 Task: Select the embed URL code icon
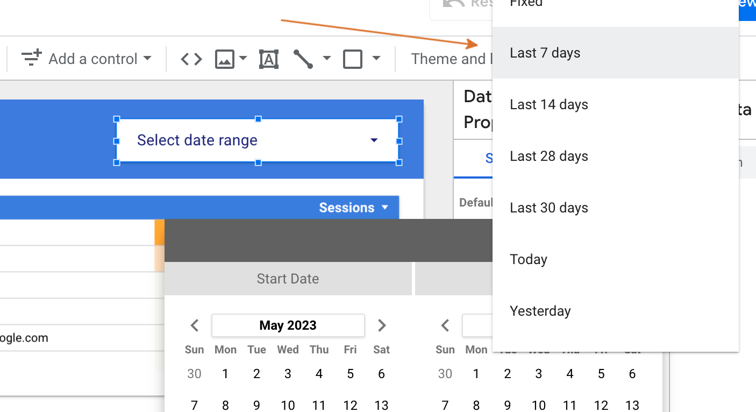[191, 59]
